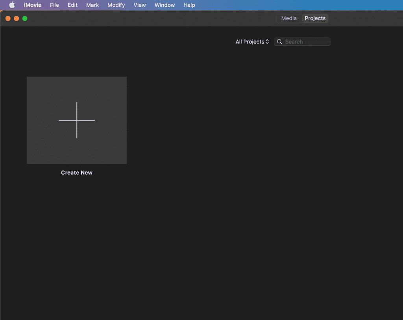The width and height of the screenshot is (403, 320).
Task: Expand the All Projects filter dropdown
Action: [x=252, y=42]
